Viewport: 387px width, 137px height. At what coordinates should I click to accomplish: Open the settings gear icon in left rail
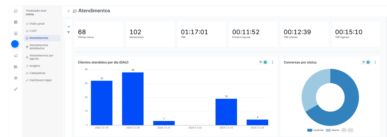pos(16,78)
